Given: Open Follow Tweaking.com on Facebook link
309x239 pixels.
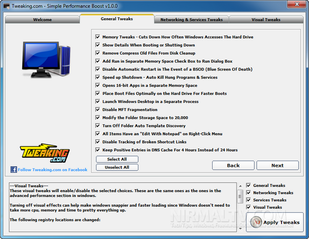Looking at the screenshot, I should tap(52, 170).
